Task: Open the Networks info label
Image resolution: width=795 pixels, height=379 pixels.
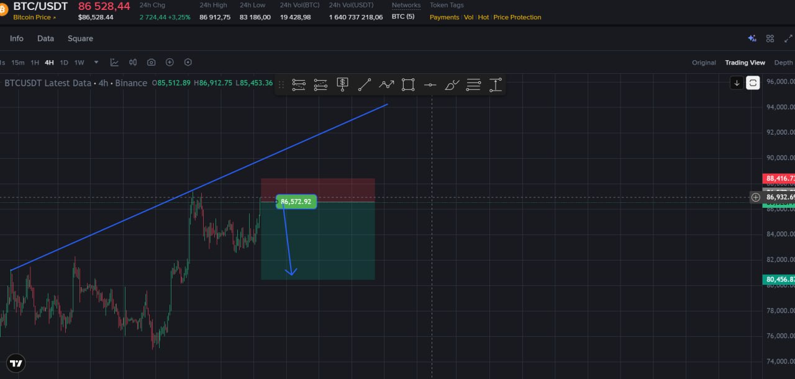Action: point(406,5)
